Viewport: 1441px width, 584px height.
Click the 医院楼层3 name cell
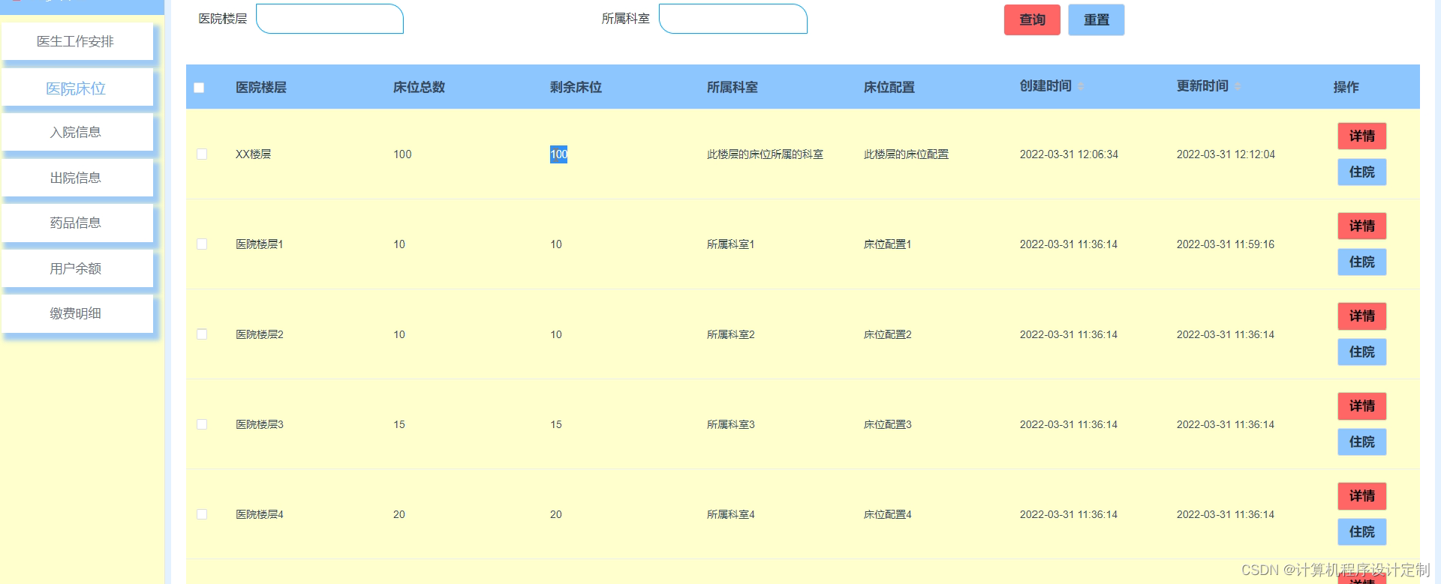(x=260, y=424)
